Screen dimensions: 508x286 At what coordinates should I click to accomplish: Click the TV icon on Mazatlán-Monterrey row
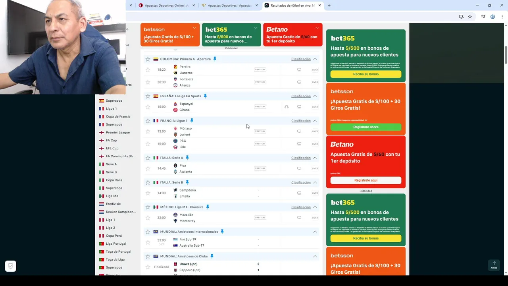pyautogui.click(x=299, y=217)
